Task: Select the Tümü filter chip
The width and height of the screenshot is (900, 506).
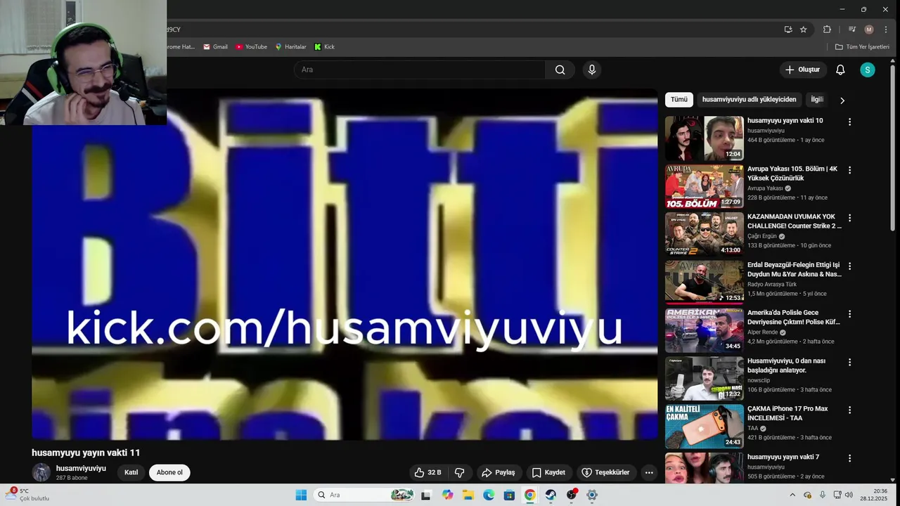Action: [679, 100]
